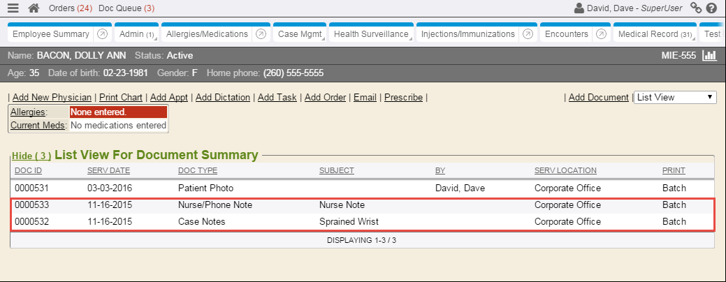Screen dimensions: 726x282
Task: Pop out the Employee Summary tab arrow icon
Action: point(102,34)
